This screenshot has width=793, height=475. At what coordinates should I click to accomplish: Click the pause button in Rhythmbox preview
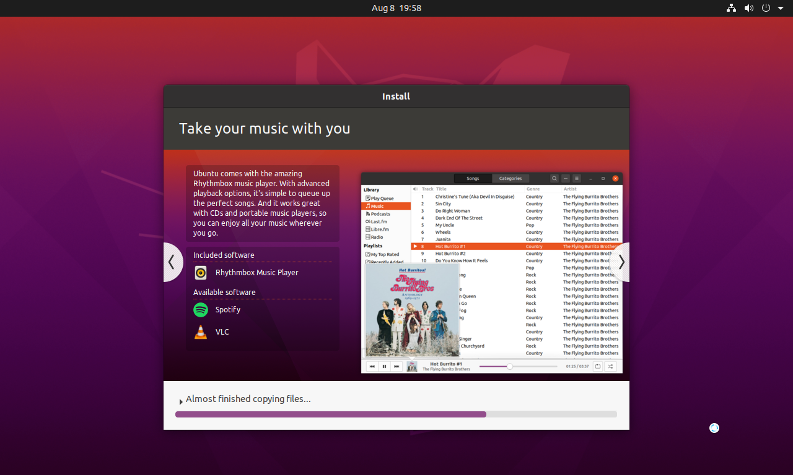pos(384,366)
